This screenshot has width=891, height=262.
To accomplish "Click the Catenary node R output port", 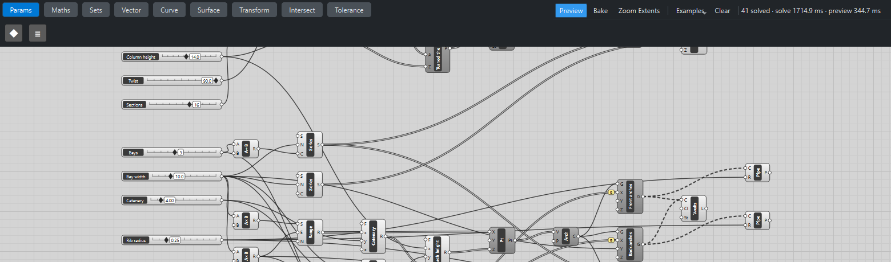I will coord(386,236).
